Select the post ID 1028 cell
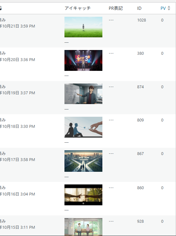Screen dimensions: 176x236 [142, 20]
